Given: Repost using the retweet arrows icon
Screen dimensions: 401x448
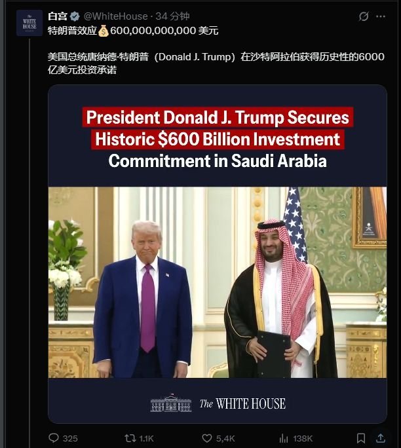Looking at the screenshot, I should 130,438.
